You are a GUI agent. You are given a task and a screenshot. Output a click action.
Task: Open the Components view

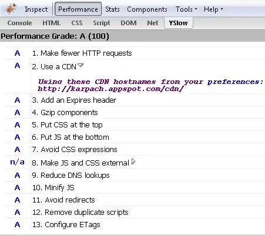[147, 9]
